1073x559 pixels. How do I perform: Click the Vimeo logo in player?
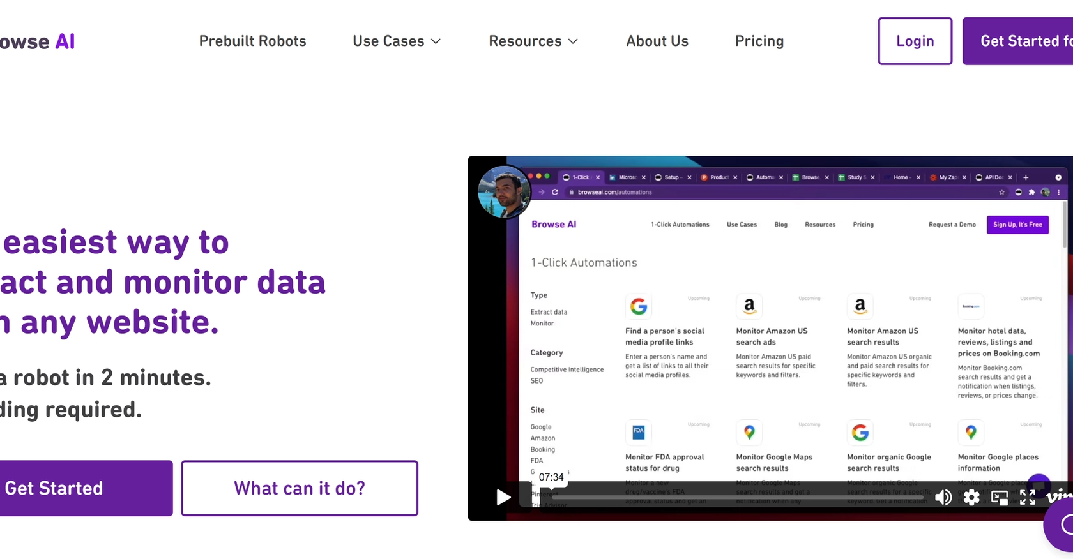pyautogui.click(x=1060, y=496)
